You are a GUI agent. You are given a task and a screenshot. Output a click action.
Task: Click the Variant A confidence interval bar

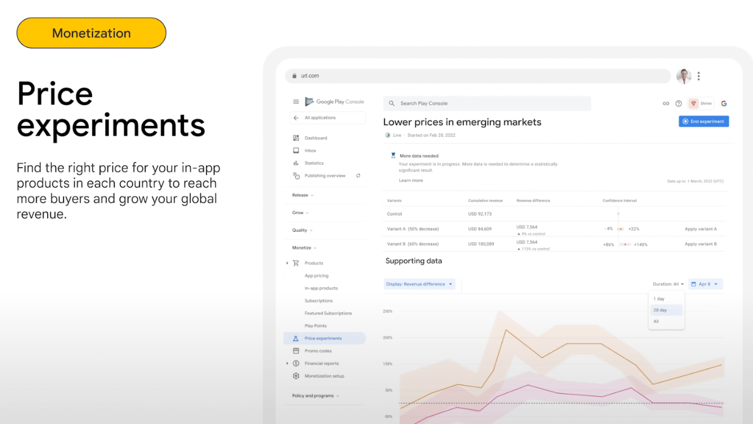pyautogui.click(x=621, y=229)
